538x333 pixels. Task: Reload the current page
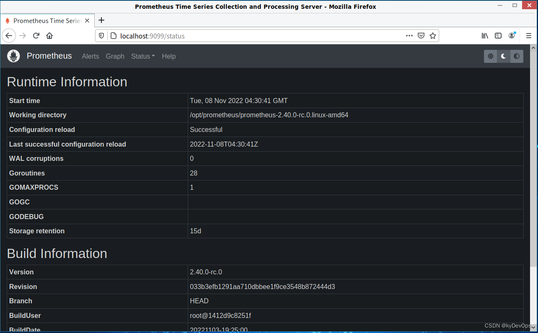36,36
